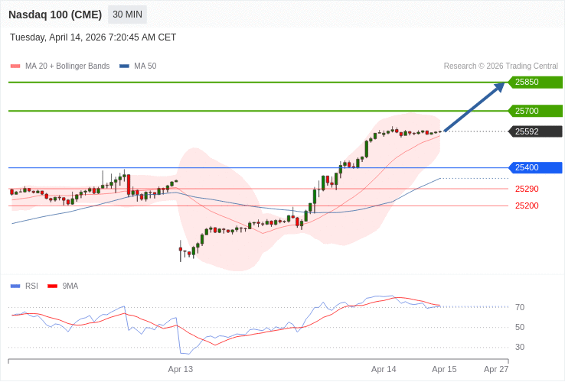Click the Apr 14 date axis label
Screen dimensions: 565x382
point(384,370)
